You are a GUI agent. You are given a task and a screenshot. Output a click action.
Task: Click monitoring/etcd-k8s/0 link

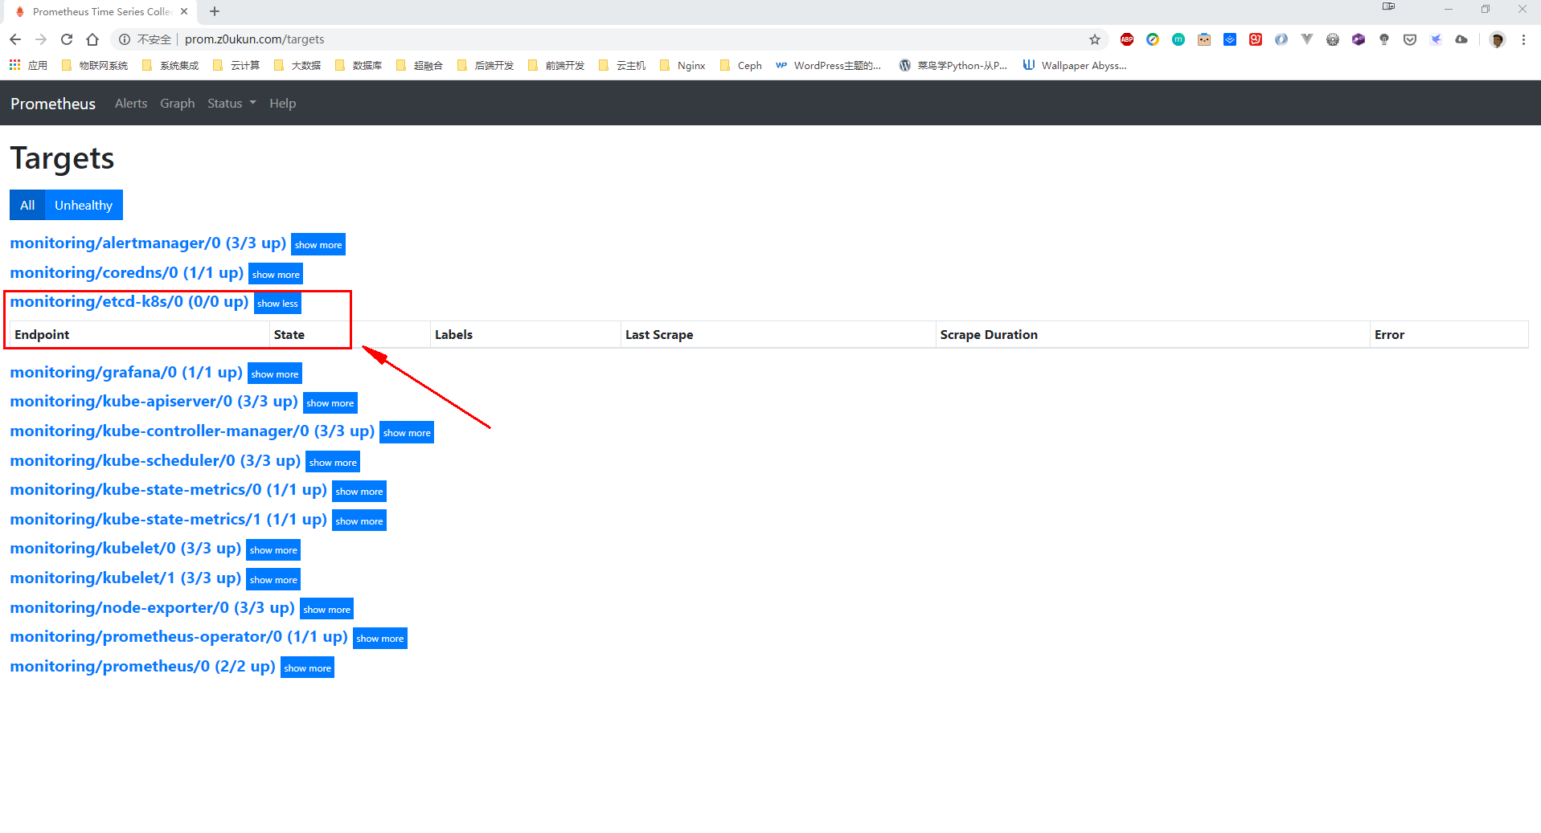pyautogui.click(x=129, y=301)
